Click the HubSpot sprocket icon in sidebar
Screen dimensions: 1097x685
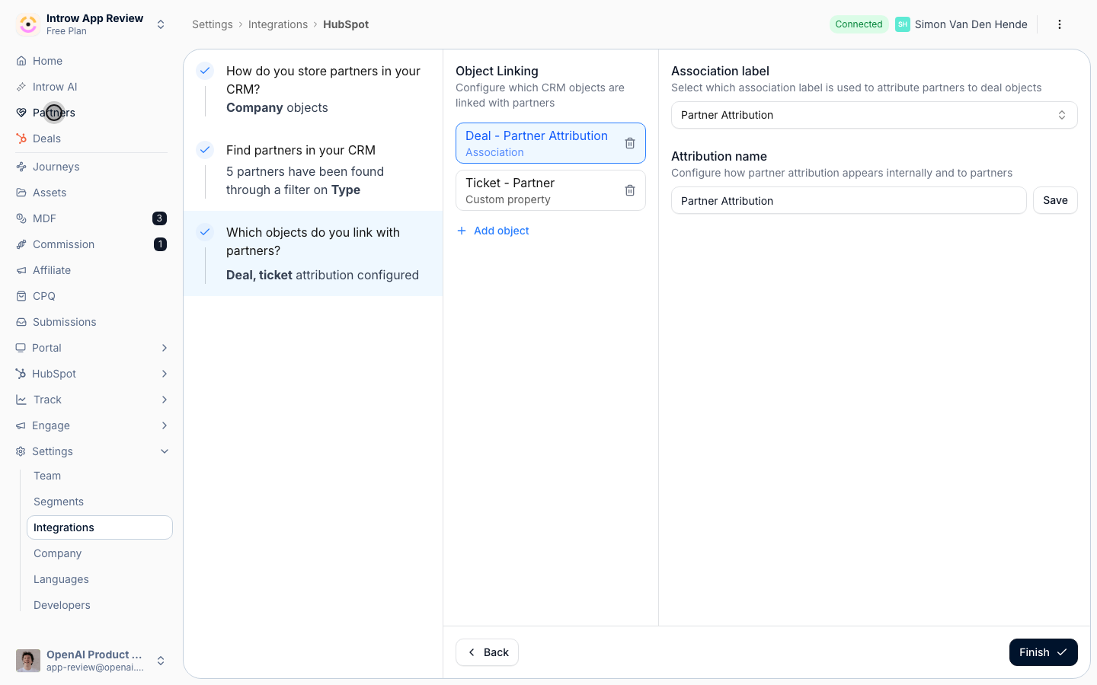21,374
